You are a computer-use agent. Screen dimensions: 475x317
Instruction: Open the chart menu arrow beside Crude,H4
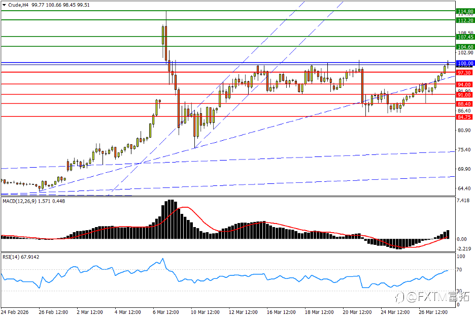(4, 5)
